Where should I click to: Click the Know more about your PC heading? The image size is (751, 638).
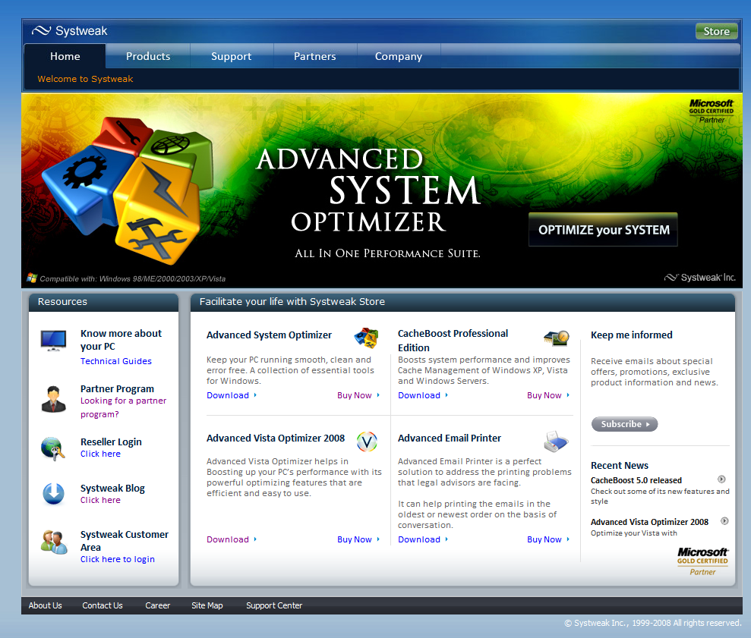click(x=121, y=340)
